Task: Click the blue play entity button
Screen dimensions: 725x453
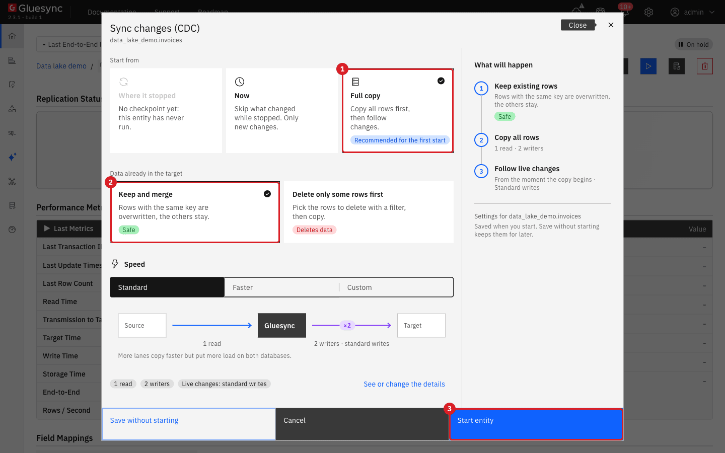Action: click(x=648, y=66)
